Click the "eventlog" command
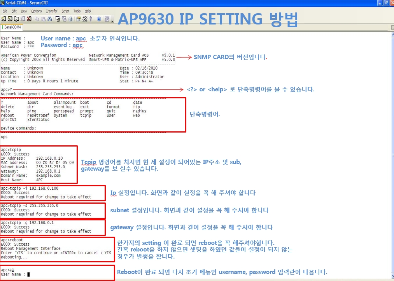The width and height of the screenshot is (394, 281). click(x=63, y=107)
